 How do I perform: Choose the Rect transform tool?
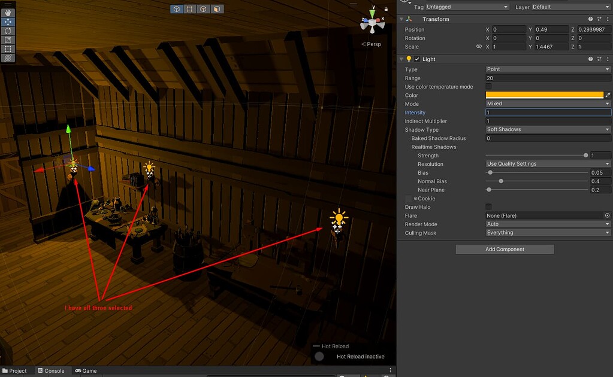(8, 48)
